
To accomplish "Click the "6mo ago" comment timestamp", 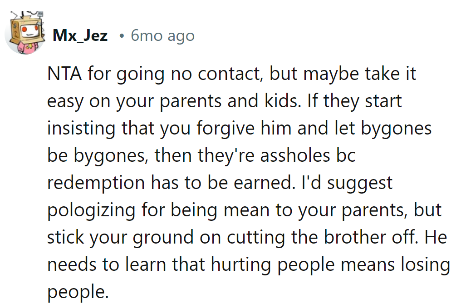I will click(x=162, y=35).
